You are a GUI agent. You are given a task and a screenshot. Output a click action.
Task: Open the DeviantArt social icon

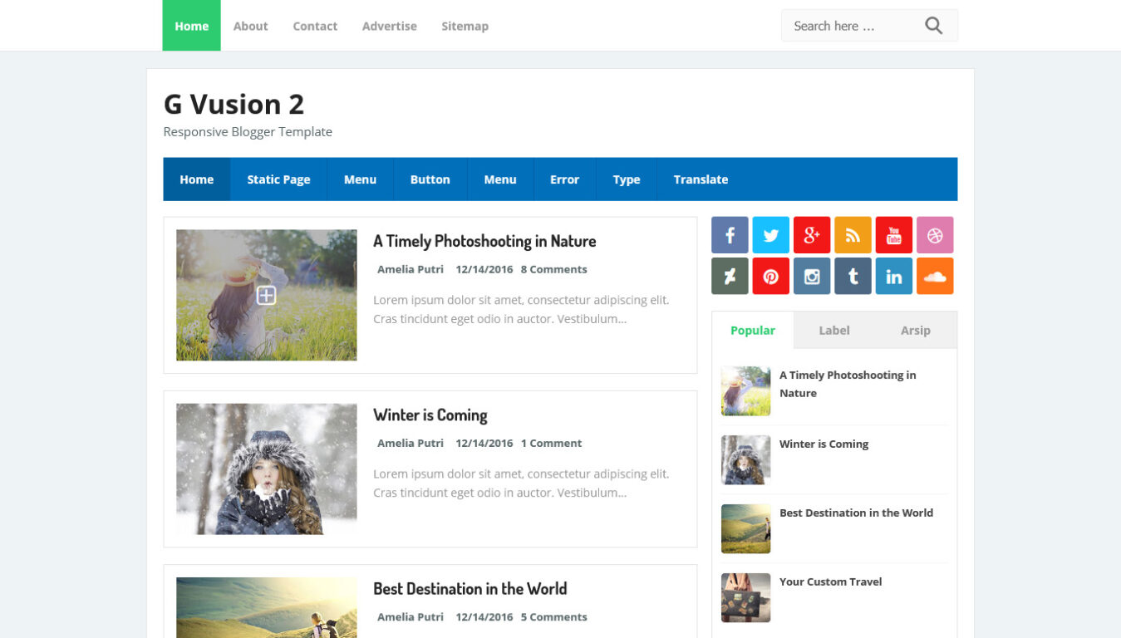pyautogui.click(x=730, y=276)
